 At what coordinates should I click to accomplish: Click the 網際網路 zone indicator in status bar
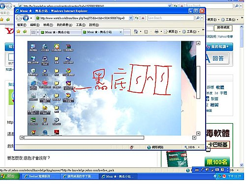coord(155,147)
